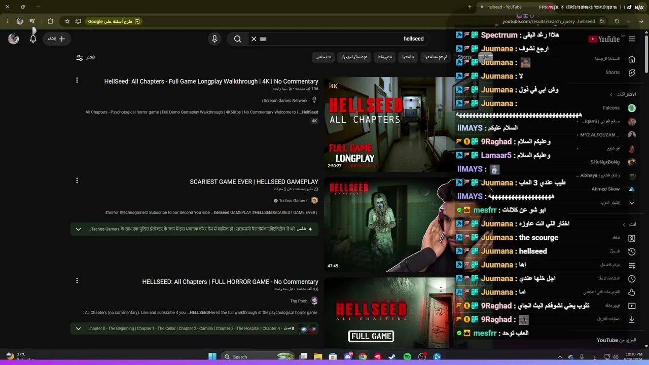Viewport: 649px width, 365px height.
Task: Open File Explorer from the taskbar
Action: click(x=318, y=357)
